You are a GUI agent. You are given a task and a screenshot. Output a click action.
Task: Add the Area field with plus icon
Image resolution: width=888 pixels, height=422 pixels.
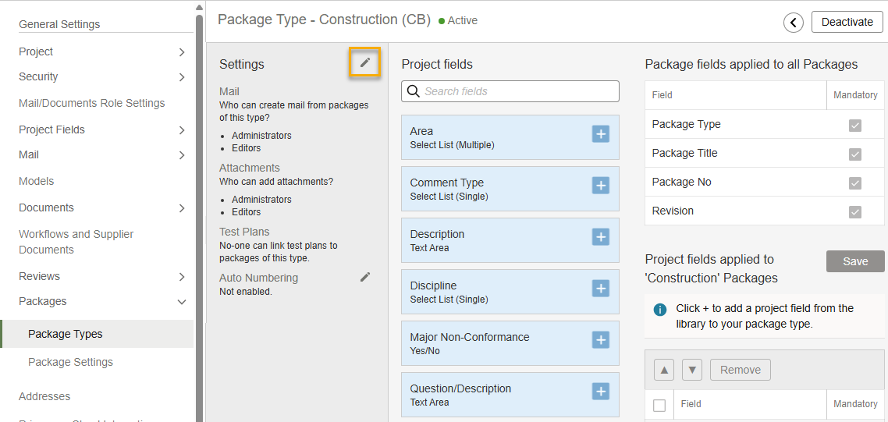[600, 134]
